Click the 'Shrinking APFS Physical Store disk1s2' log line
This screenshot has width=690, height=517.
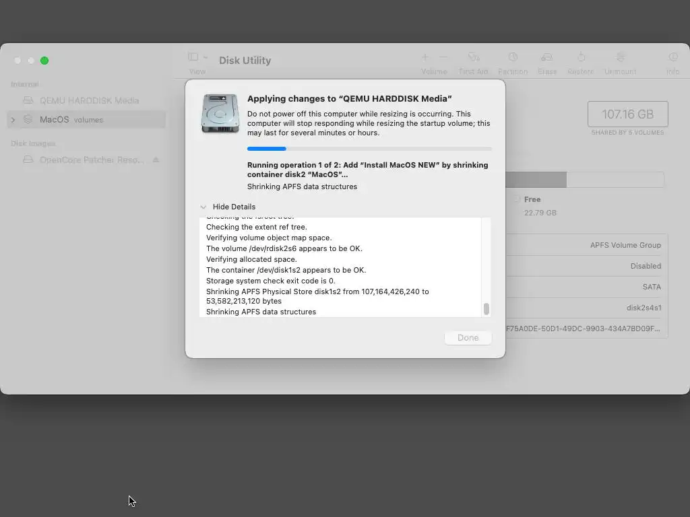click(x=317, y=296)
